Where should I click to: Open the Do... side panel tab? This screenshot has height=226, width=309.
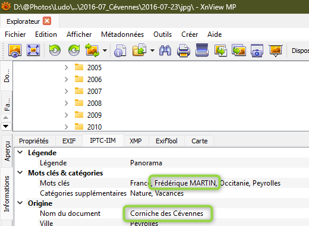(x=7, y=76)
